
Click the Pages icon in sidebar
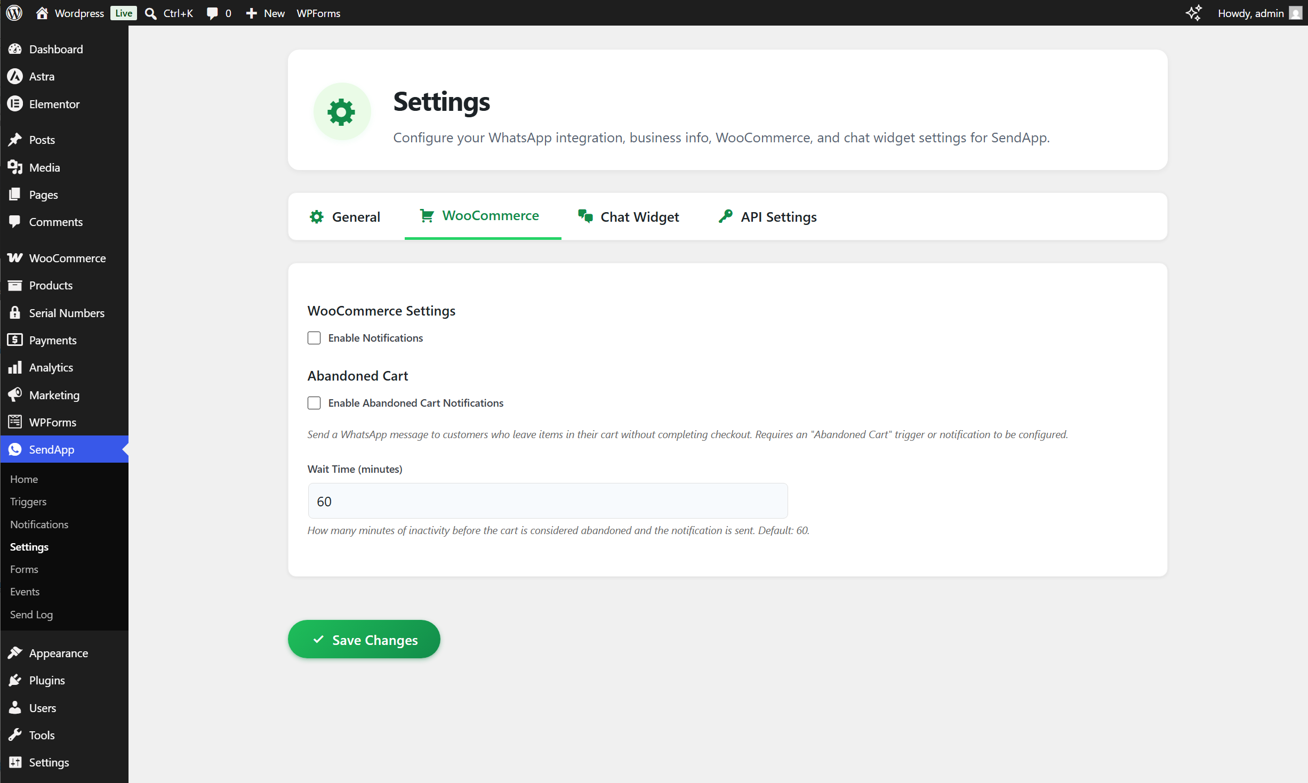pyautogui.click(x=15, y=195)
